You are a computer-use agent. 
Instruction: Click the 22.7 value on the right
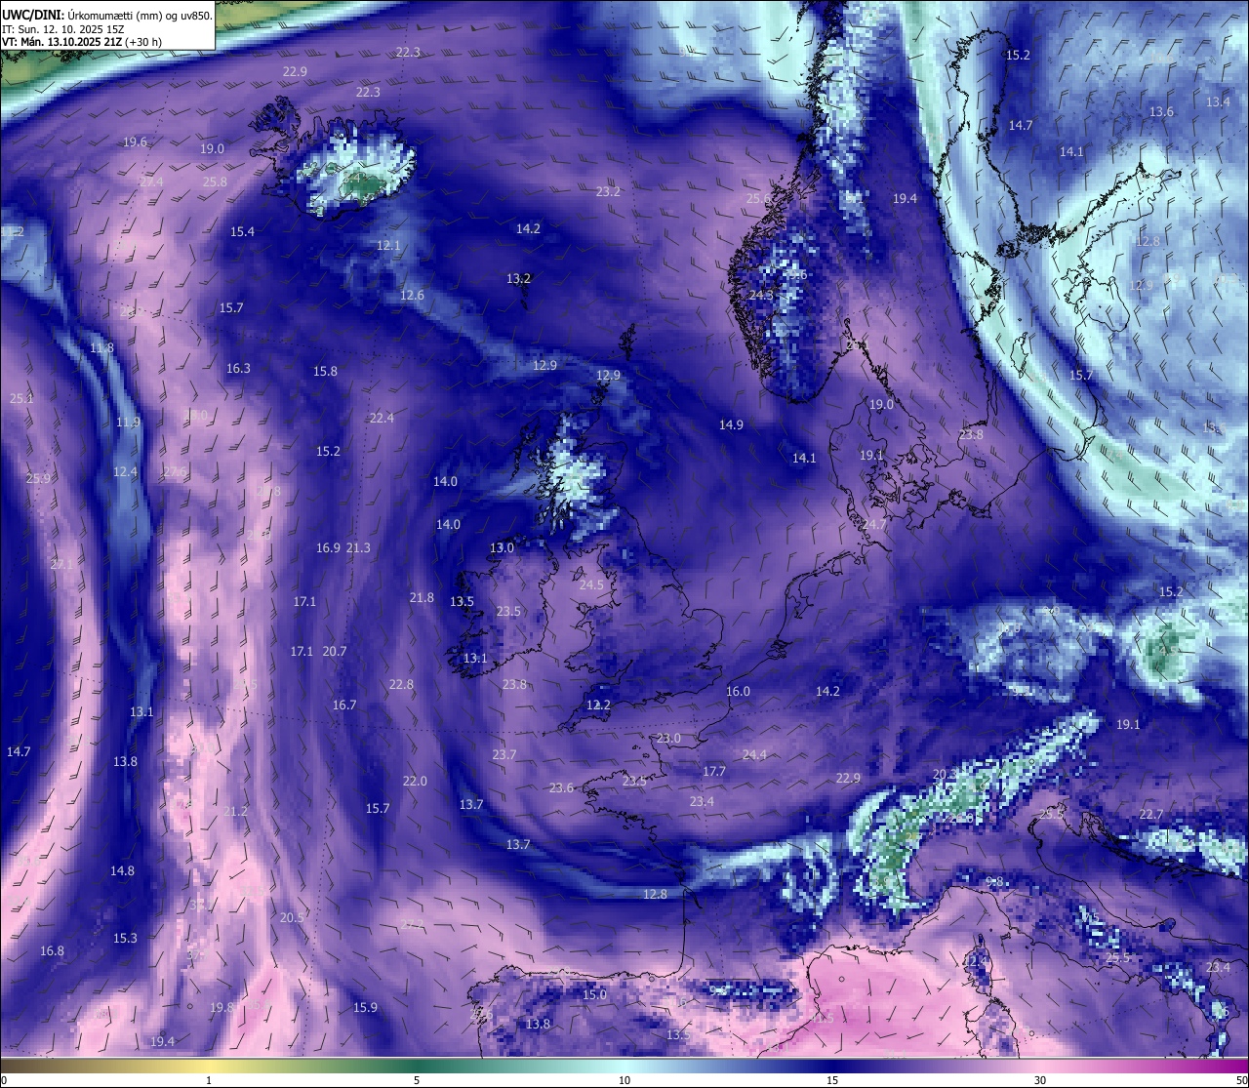tap(1151, 815)
